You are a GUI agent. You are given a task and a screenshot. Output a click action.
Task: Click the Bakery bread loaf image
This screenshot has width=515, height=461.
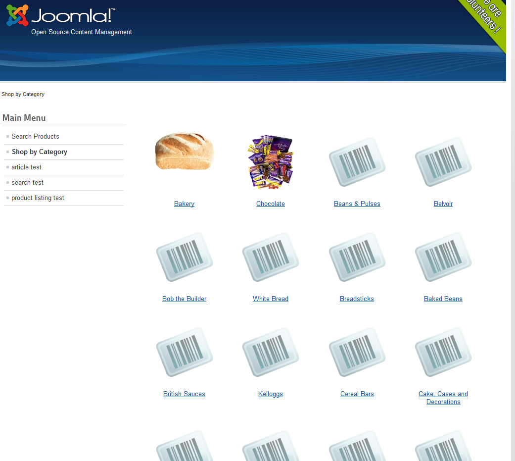click(184, 151)
